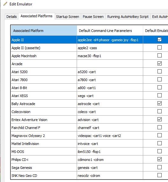Check the default emulator box for MS-DOS
The height and width of the screenshot is (182, 168).
click(159, 151)
